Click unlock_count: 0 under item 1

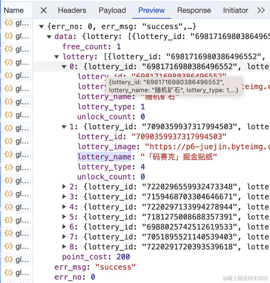[111, 177]
